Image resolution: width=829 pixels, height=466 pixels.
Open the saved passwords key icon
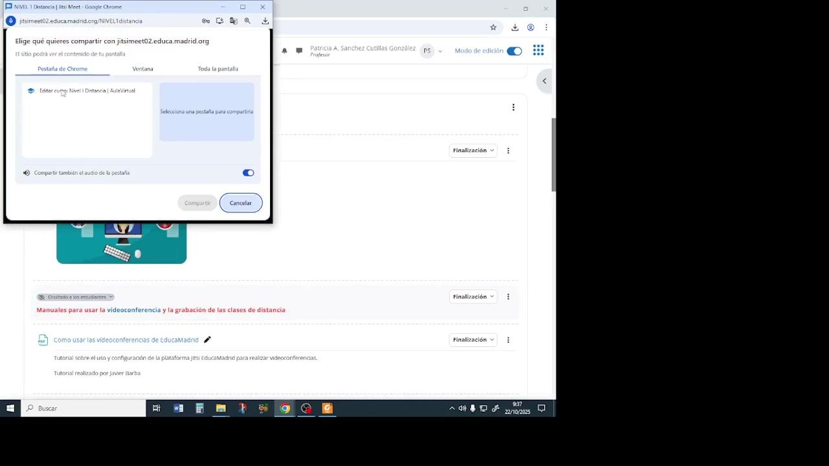[206, 21]
